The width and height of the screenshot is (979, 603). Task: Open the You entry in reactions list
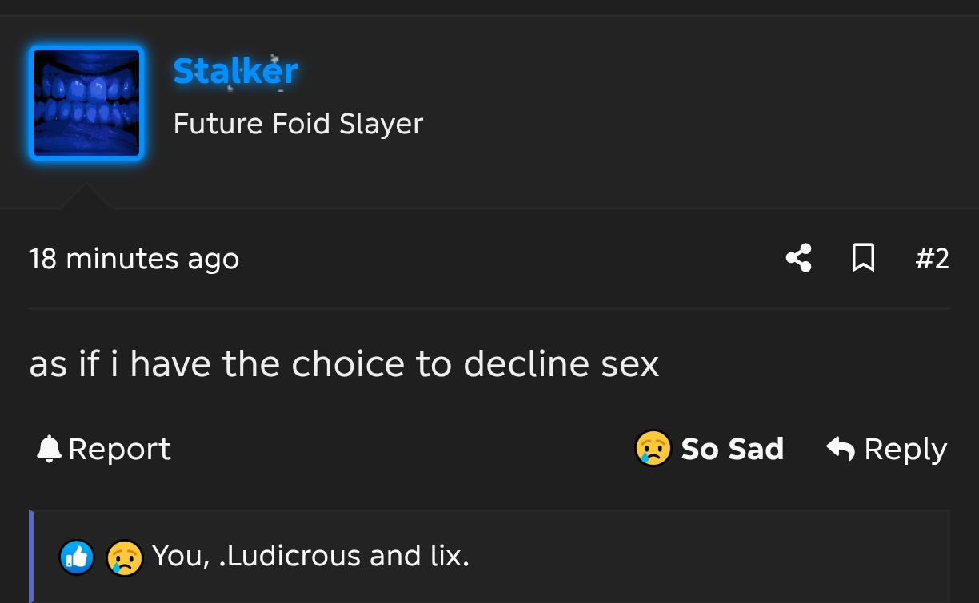pyautogui.click(x=180, y=556)
